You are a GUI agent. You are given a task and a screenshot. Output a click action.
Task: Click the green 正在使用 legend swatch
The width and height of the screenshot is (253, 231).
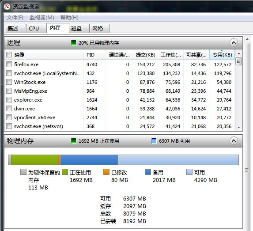65,172
